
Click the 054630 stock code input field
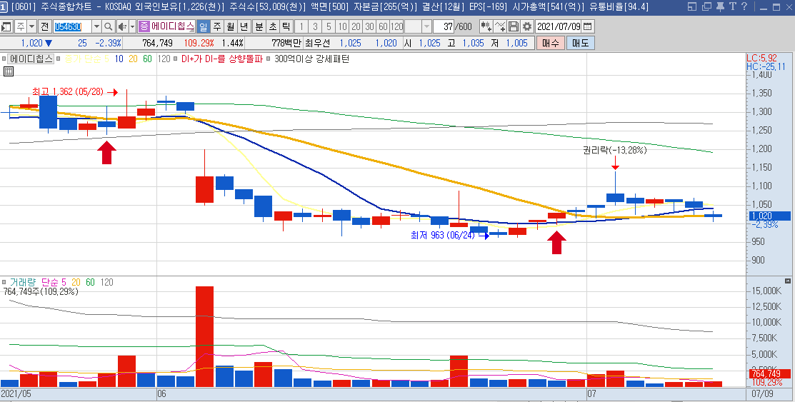click(72, 26)
